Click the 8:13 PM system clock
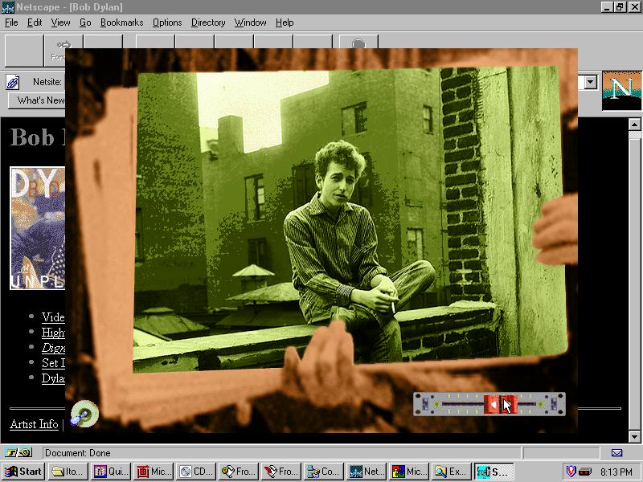The height and width of the screenshot is (482, 643). pyautogui.click(x=616, y=472)
